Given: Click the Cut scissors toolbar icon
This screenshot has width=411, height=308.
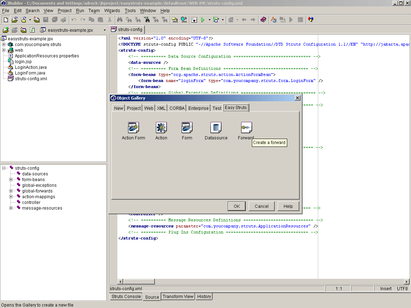Looking at the screenshot, I should [110, 20].
